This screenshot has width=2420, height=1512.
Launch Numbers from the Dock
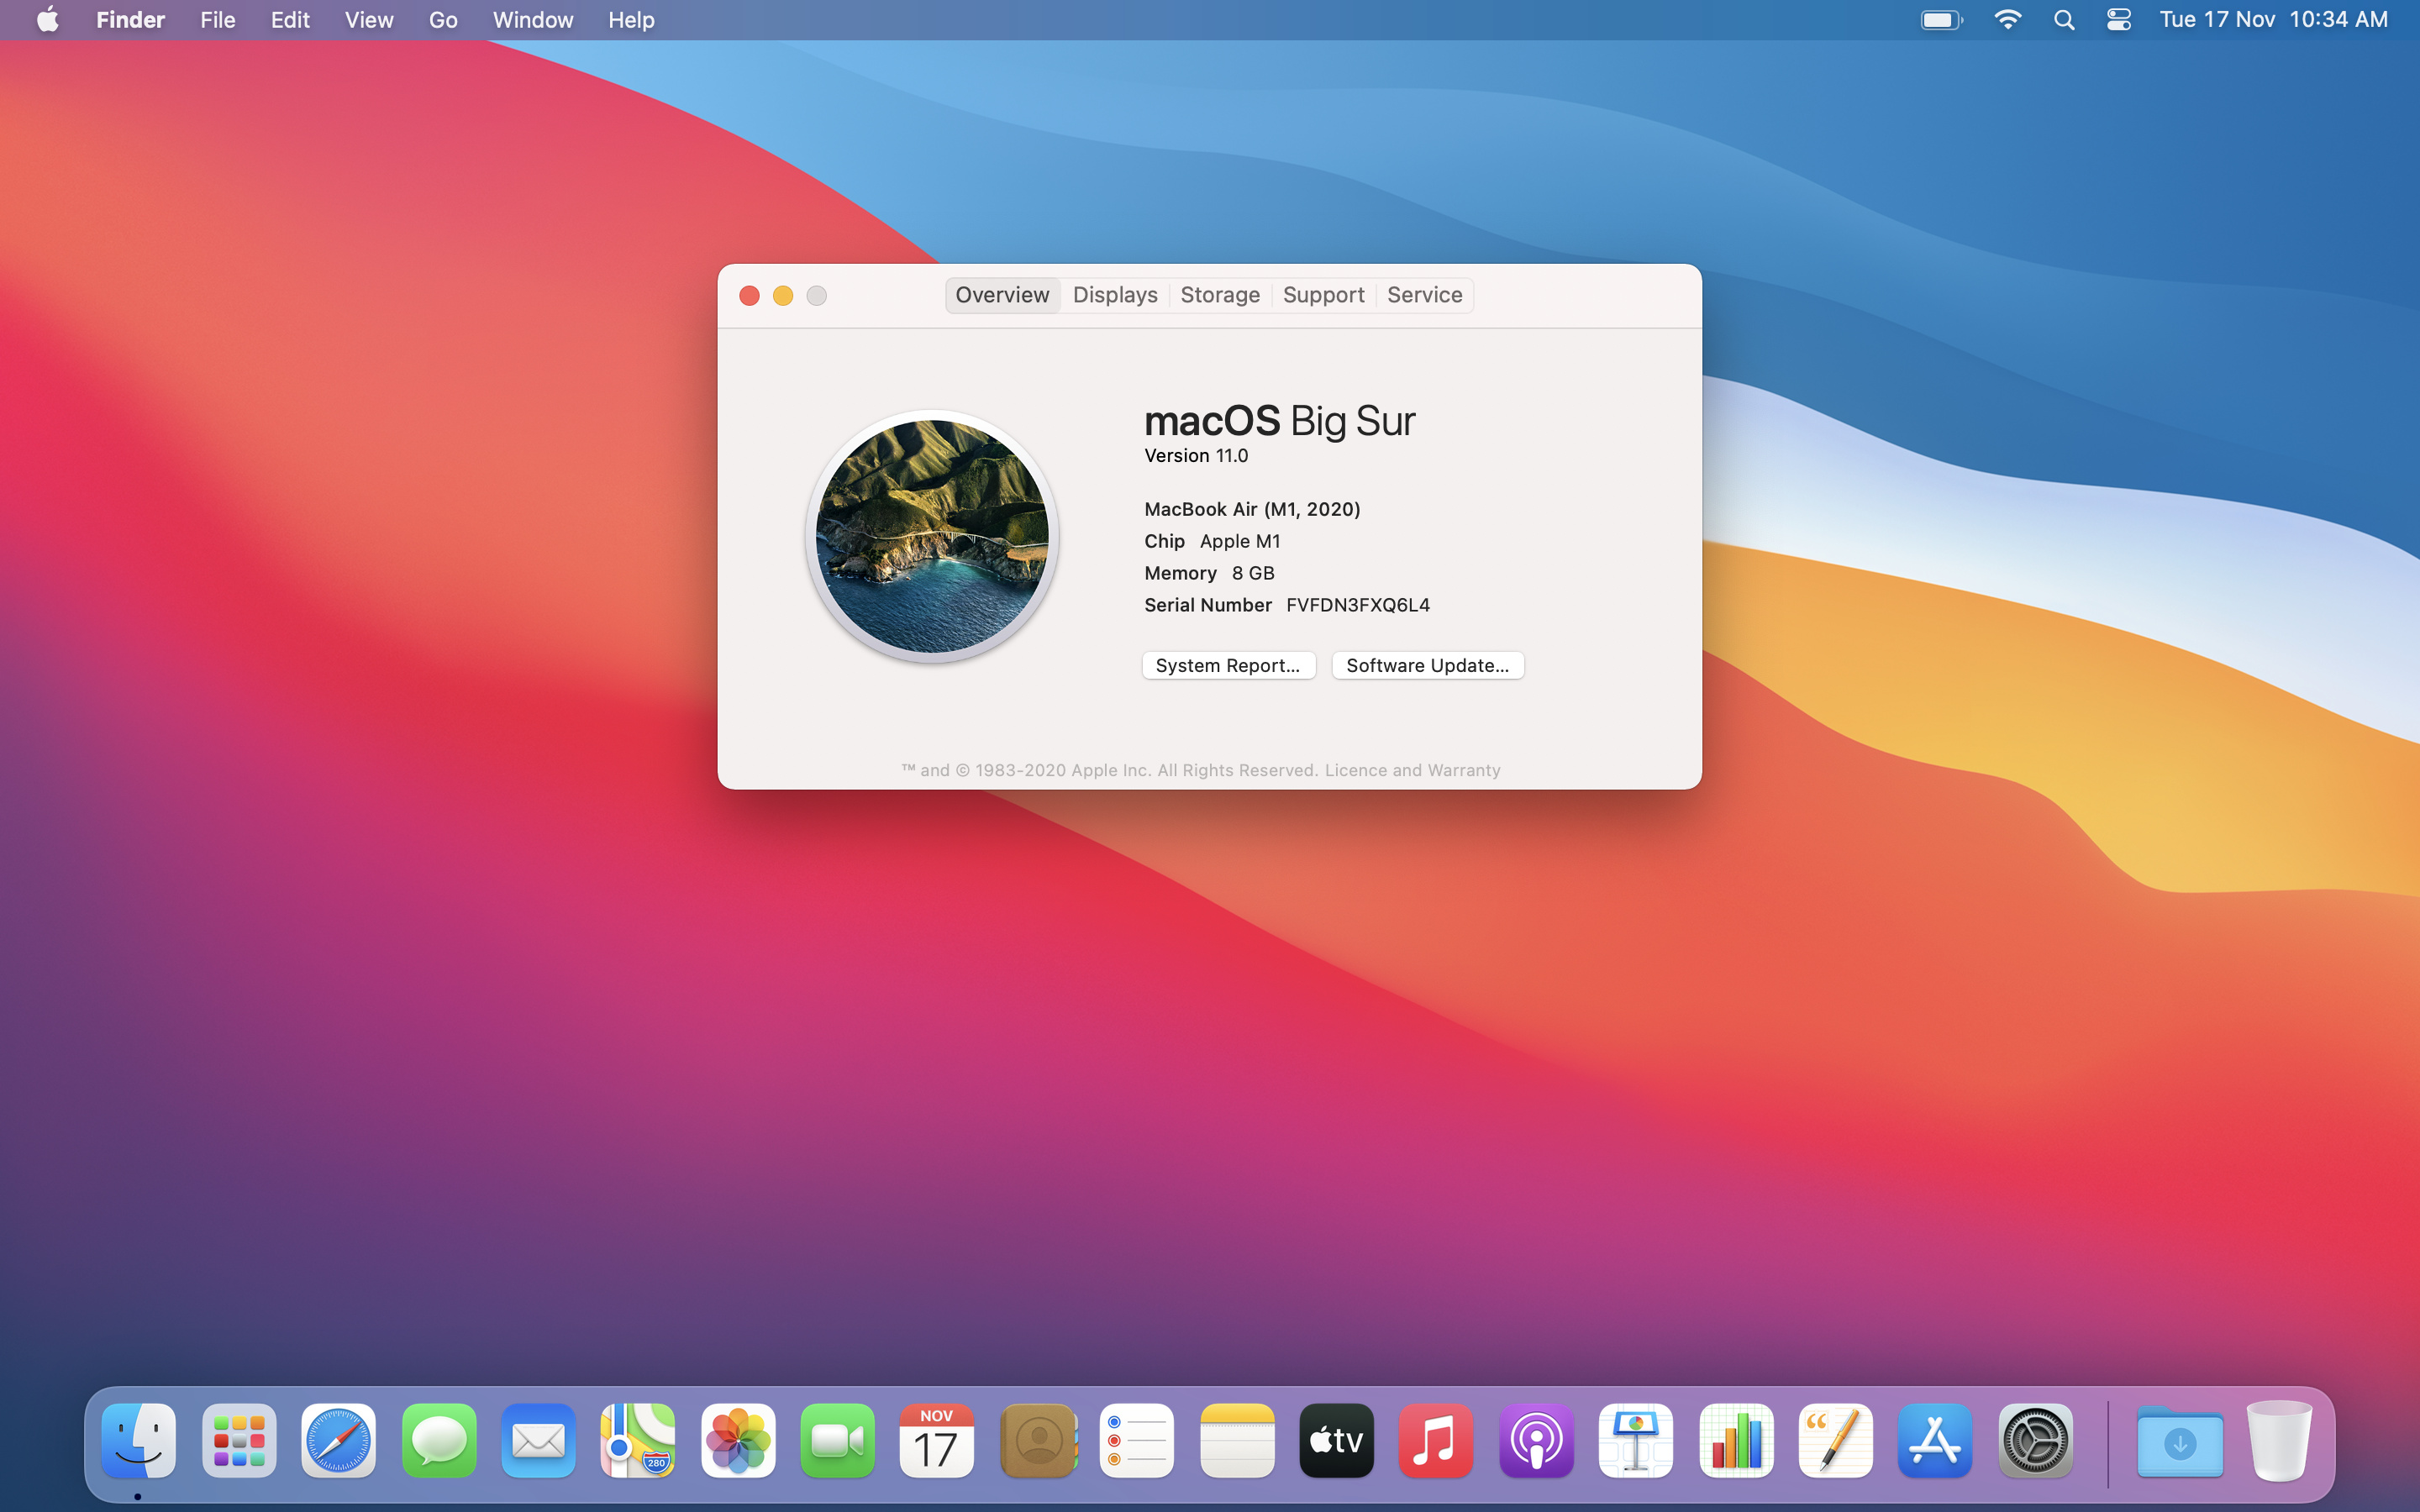[x=1736, y=1440]
